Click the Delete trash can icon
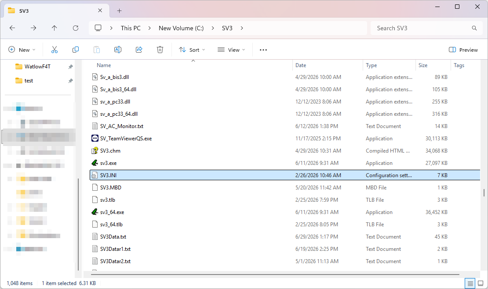The width and height of the screenshot is (488, 289). tap(160, 50)
